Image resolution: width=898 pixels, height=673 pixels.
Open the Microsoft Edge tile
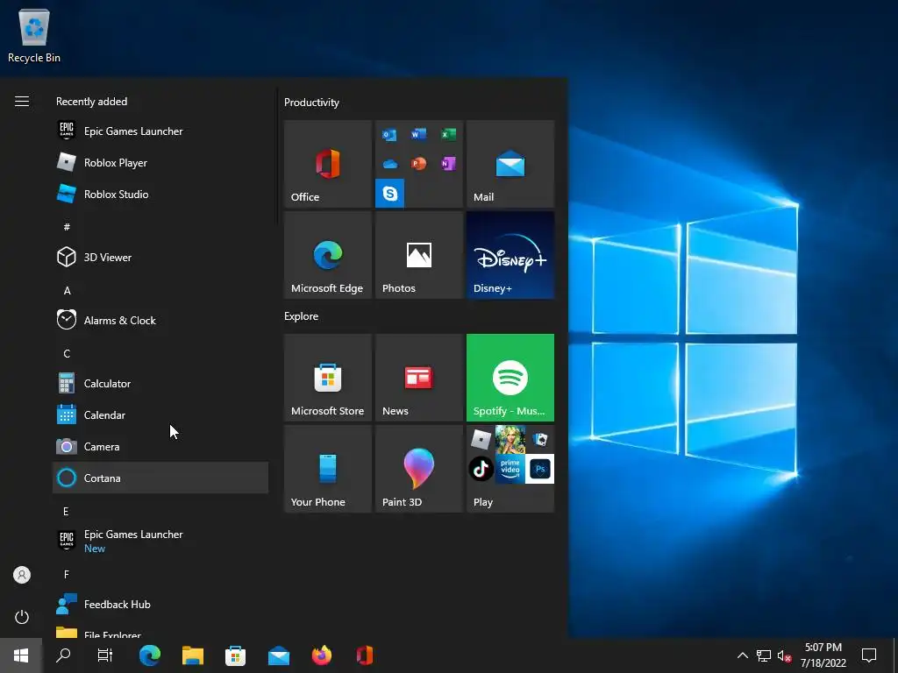coord(328,255)
